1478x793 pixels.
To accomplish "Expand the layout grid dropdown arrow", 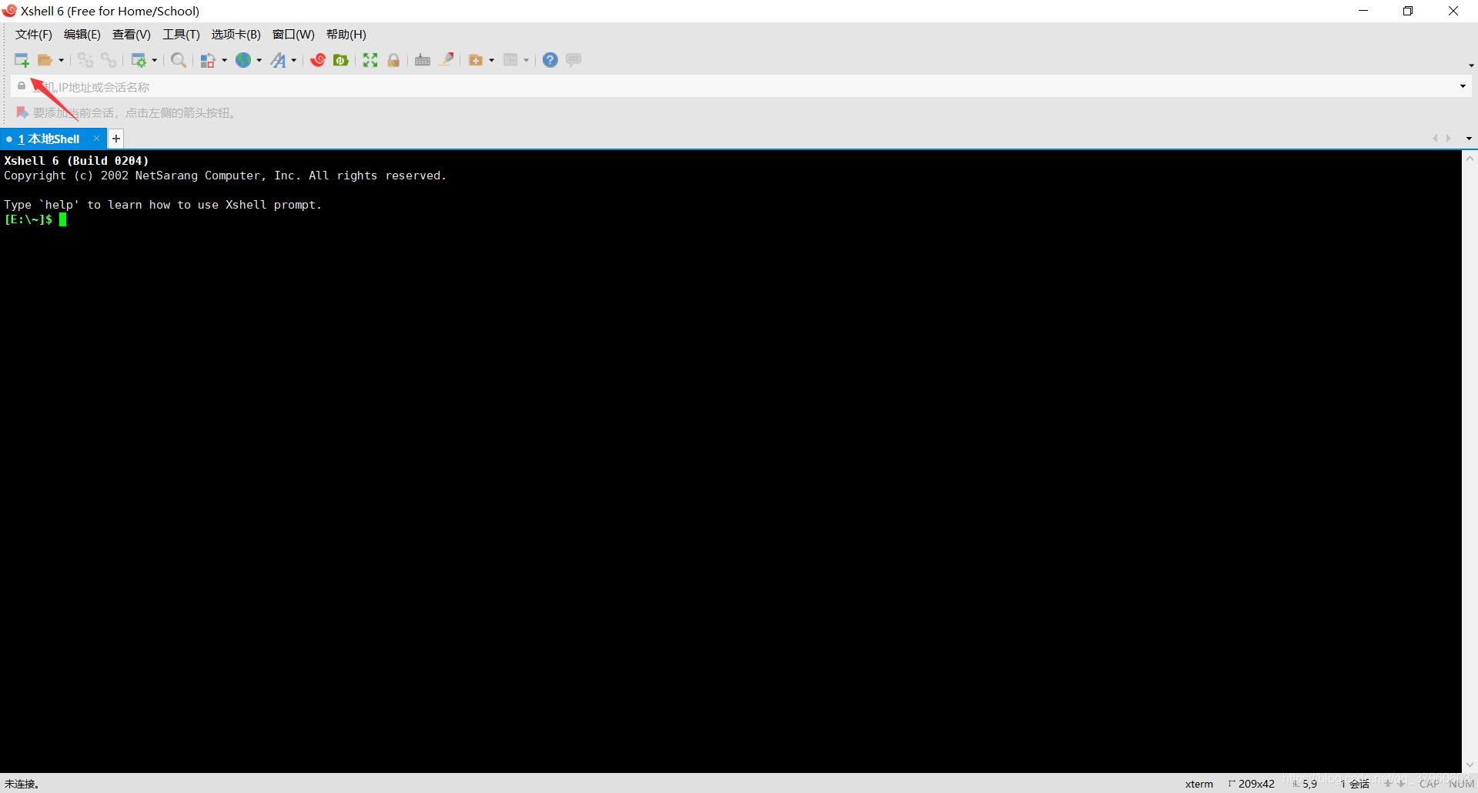I will coord(527,60).
